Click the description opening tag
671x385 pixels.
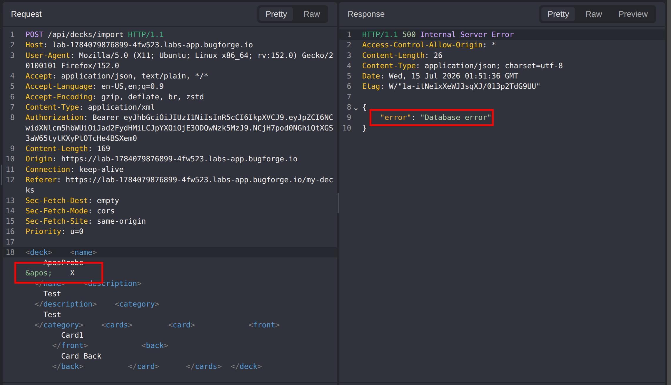tap(113, 283)
